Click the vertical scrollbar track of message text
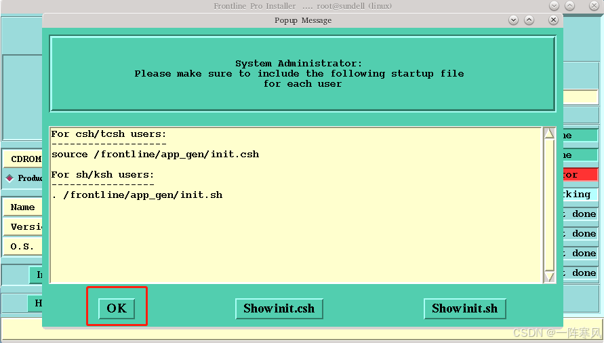 coord(549,205)
